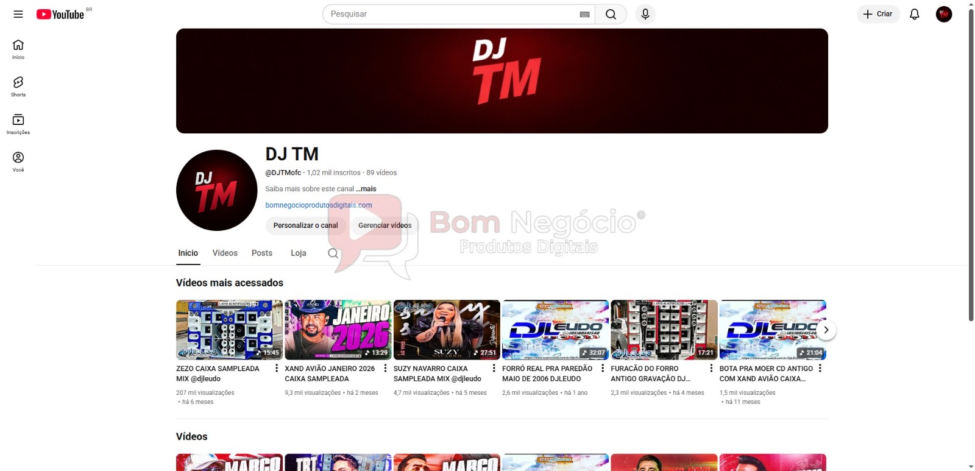
Task: Click the '1,02 mil inscritos' text
Action: [334, 172]
